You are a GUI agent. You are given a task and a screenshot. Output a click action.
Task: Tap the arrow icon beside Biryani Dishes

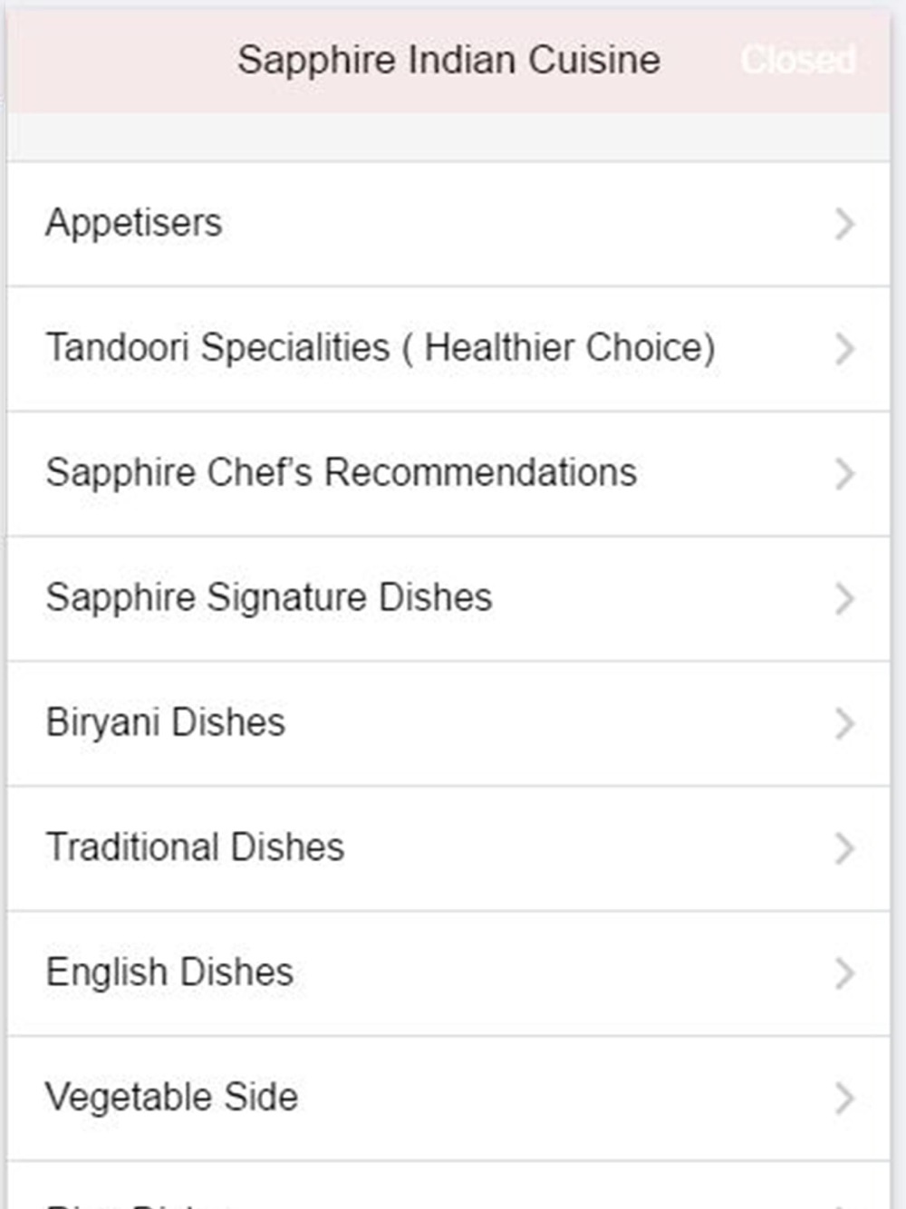tap(844, 724)
